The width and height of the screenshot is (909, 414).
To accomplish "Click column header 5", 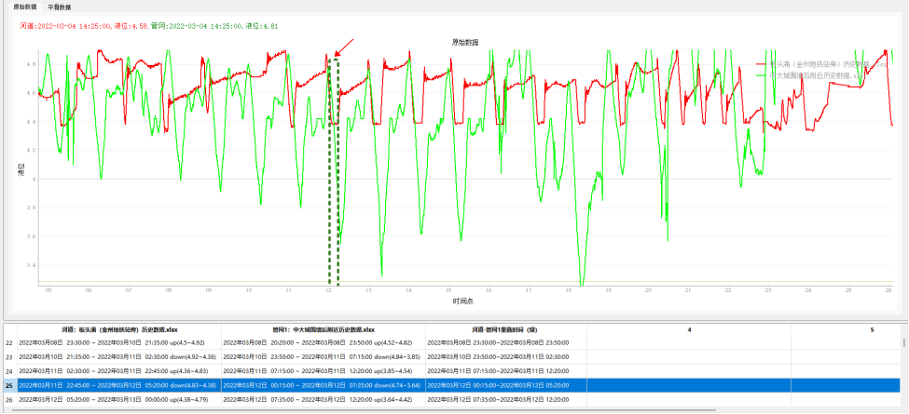I will tap(846, 329).
